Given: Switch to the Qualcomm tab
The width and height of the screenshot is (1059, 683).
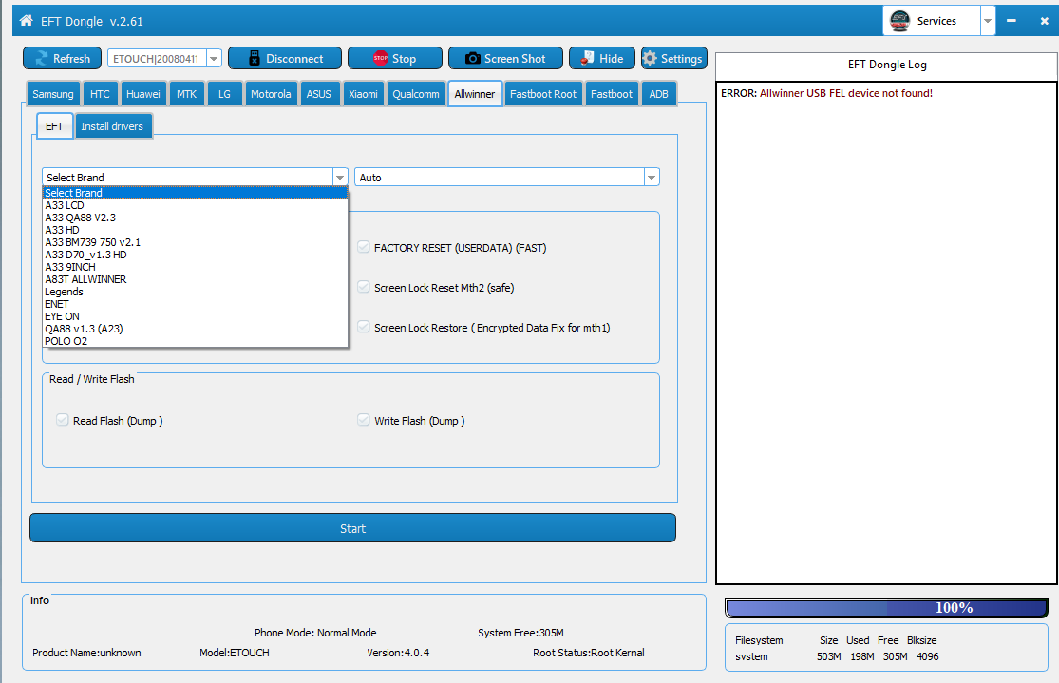Looking at the screenshot, I should (x=416, y=94).
